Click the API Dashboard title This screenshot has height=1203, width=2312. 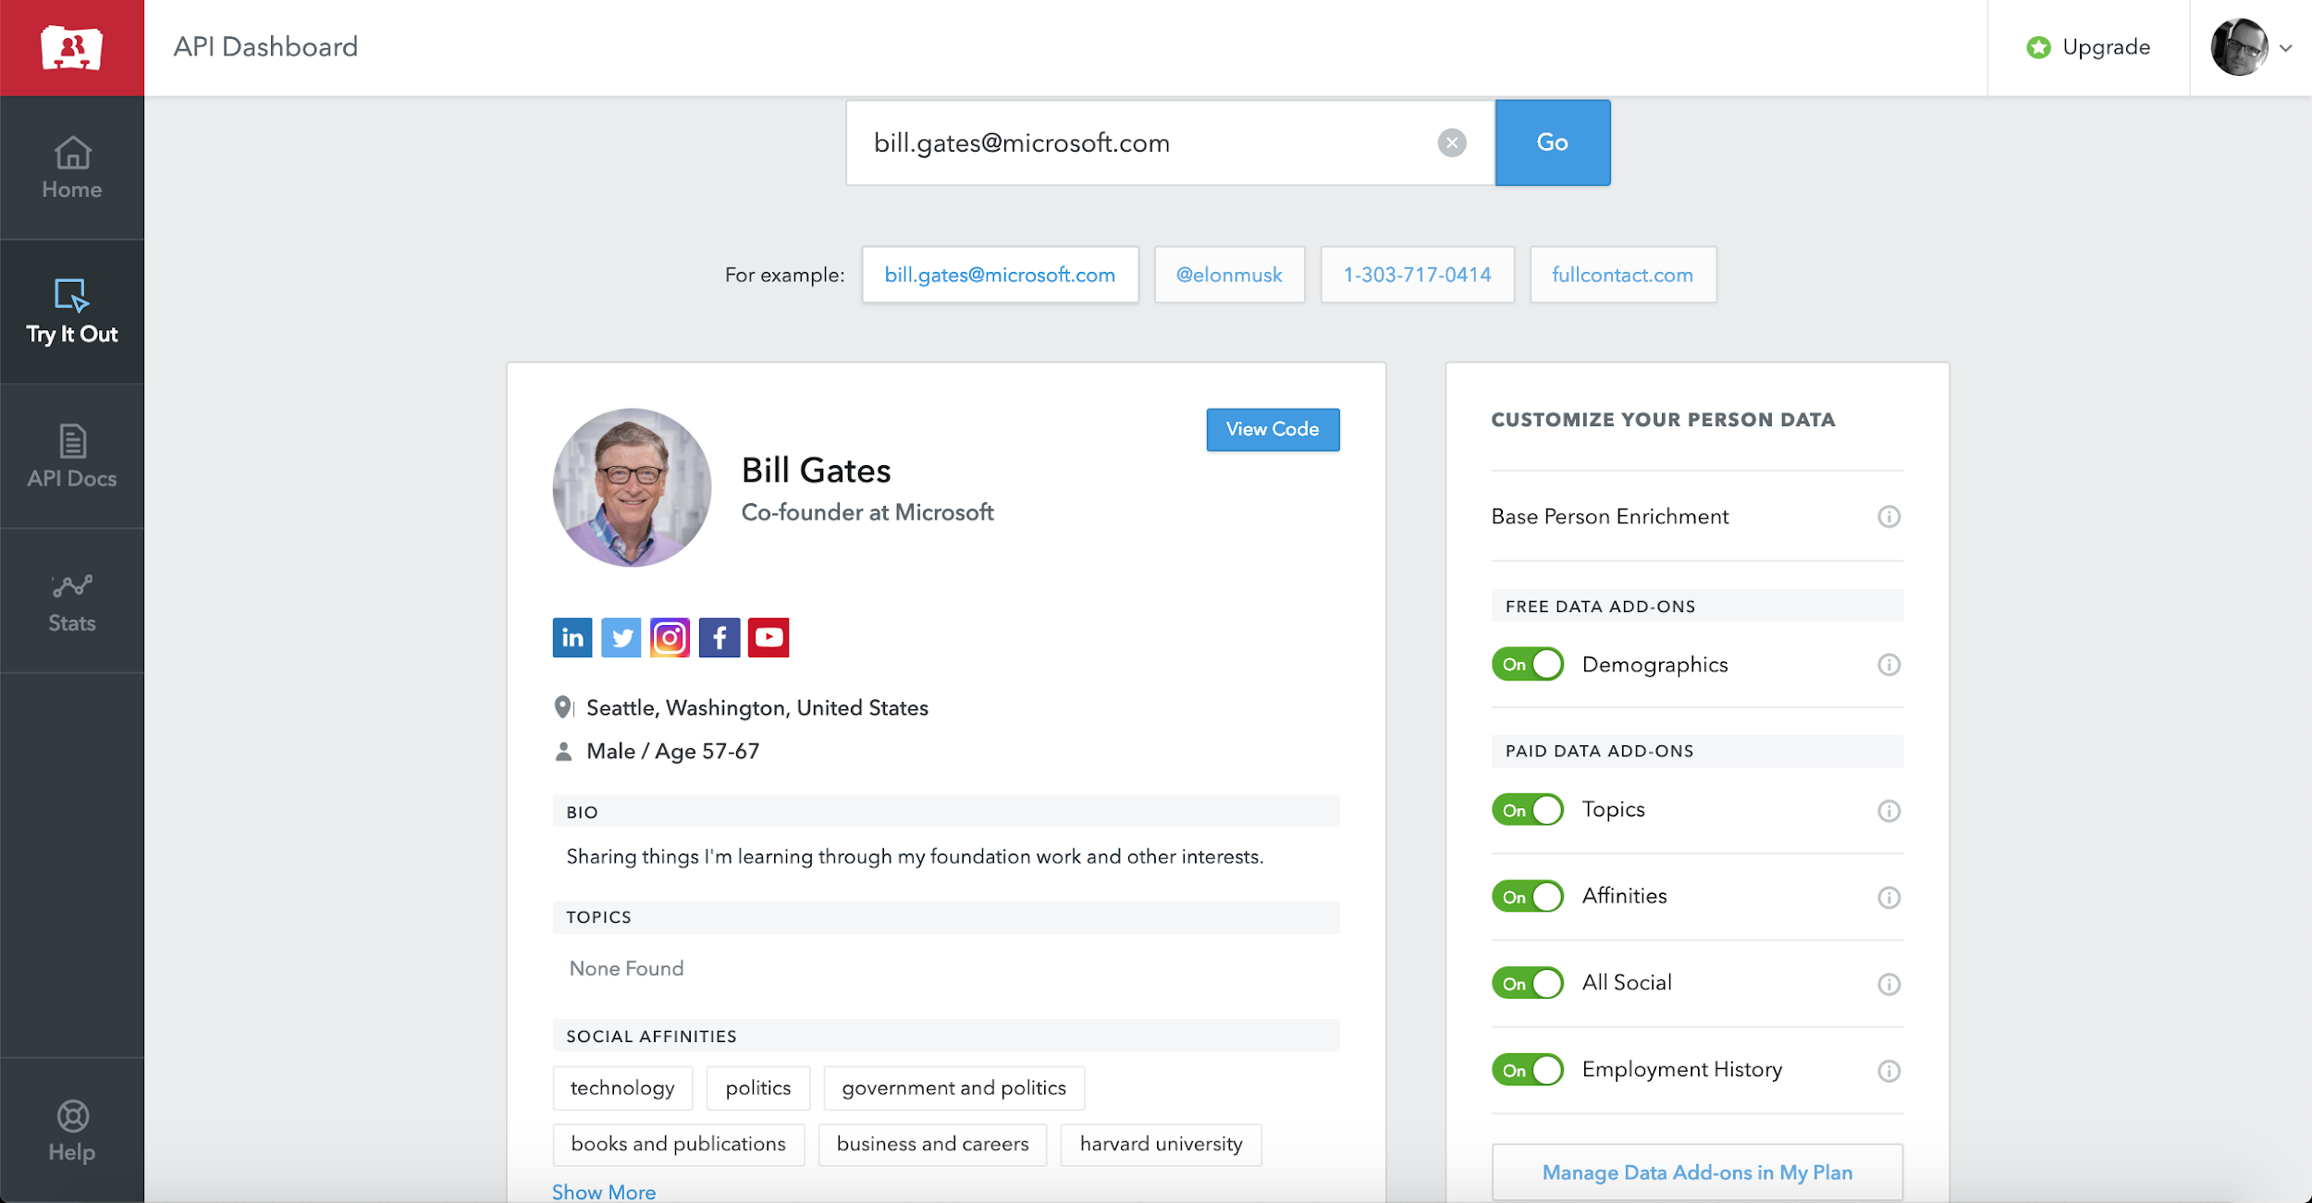(265, 47)
